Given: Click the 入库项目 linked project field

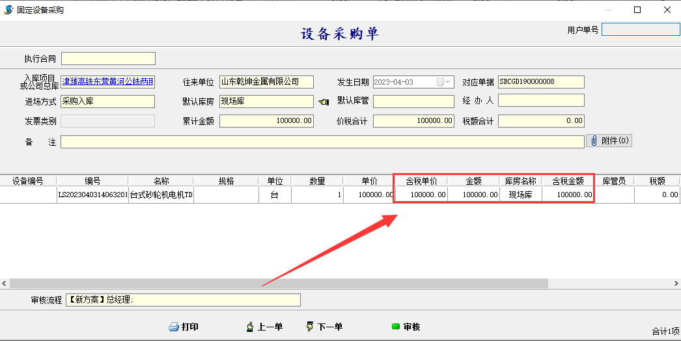Looking at the screenshot, I should tap(107, 82).
